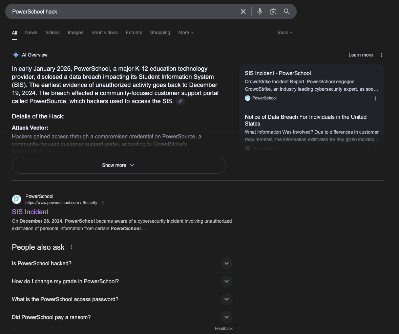Screen dimensions: 399x334
Task: Open the purple 'SIS Incident' result link
Action: 30,212
